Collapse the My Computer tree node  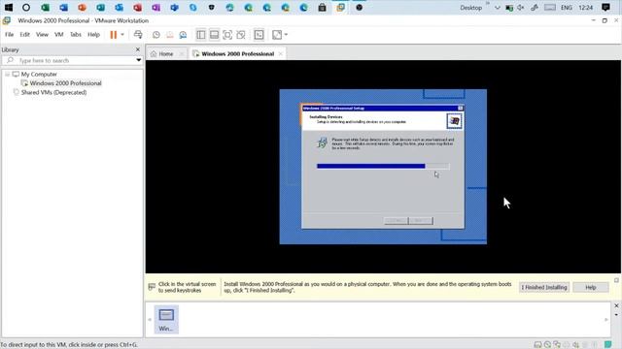tap(7, 74)
